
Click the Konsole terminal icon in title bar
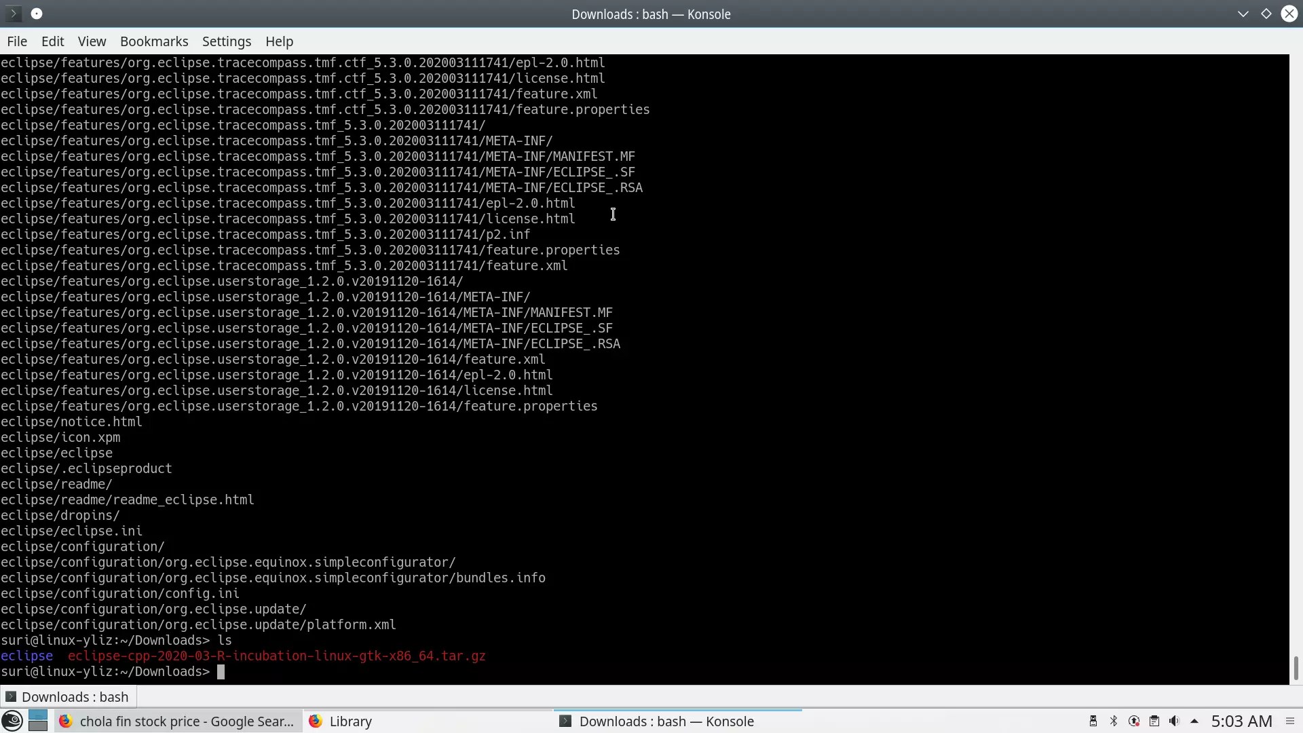coord(13,14)
